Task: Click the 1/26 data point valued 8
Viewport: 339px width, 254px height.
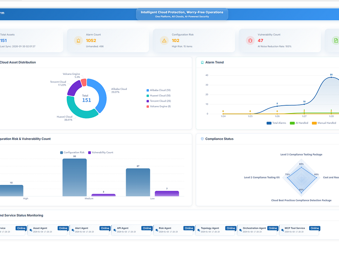Action: point(277,106)
